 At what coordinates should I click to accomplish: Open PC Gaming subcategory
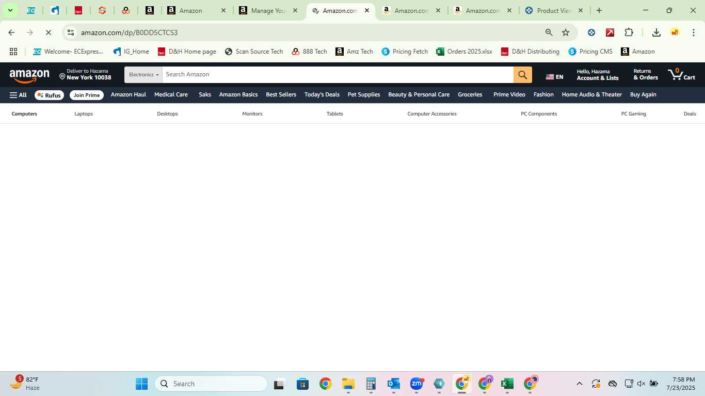[633, 114]
